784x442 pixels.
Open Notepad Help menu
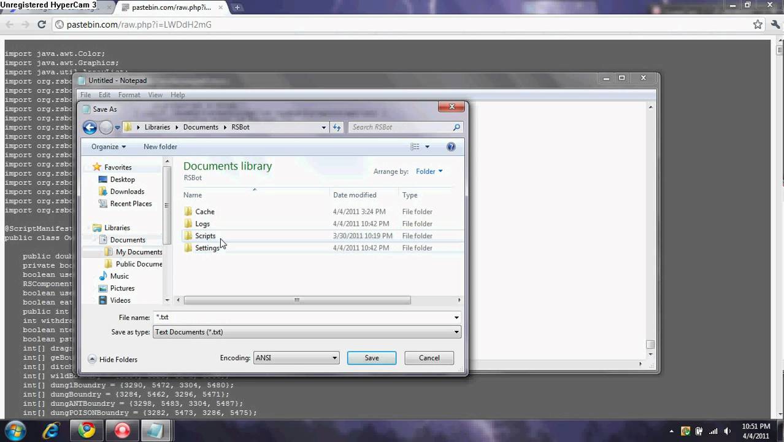tap(178, 95)
